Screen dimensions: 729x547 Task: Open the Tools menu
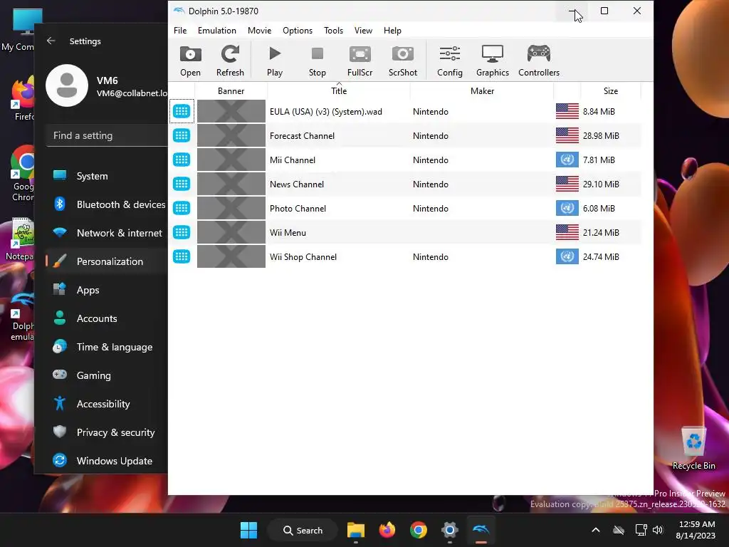(333, 30)
